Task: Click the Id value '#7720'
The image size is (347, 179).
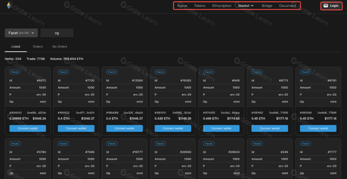Action: (x=90, y=80)
